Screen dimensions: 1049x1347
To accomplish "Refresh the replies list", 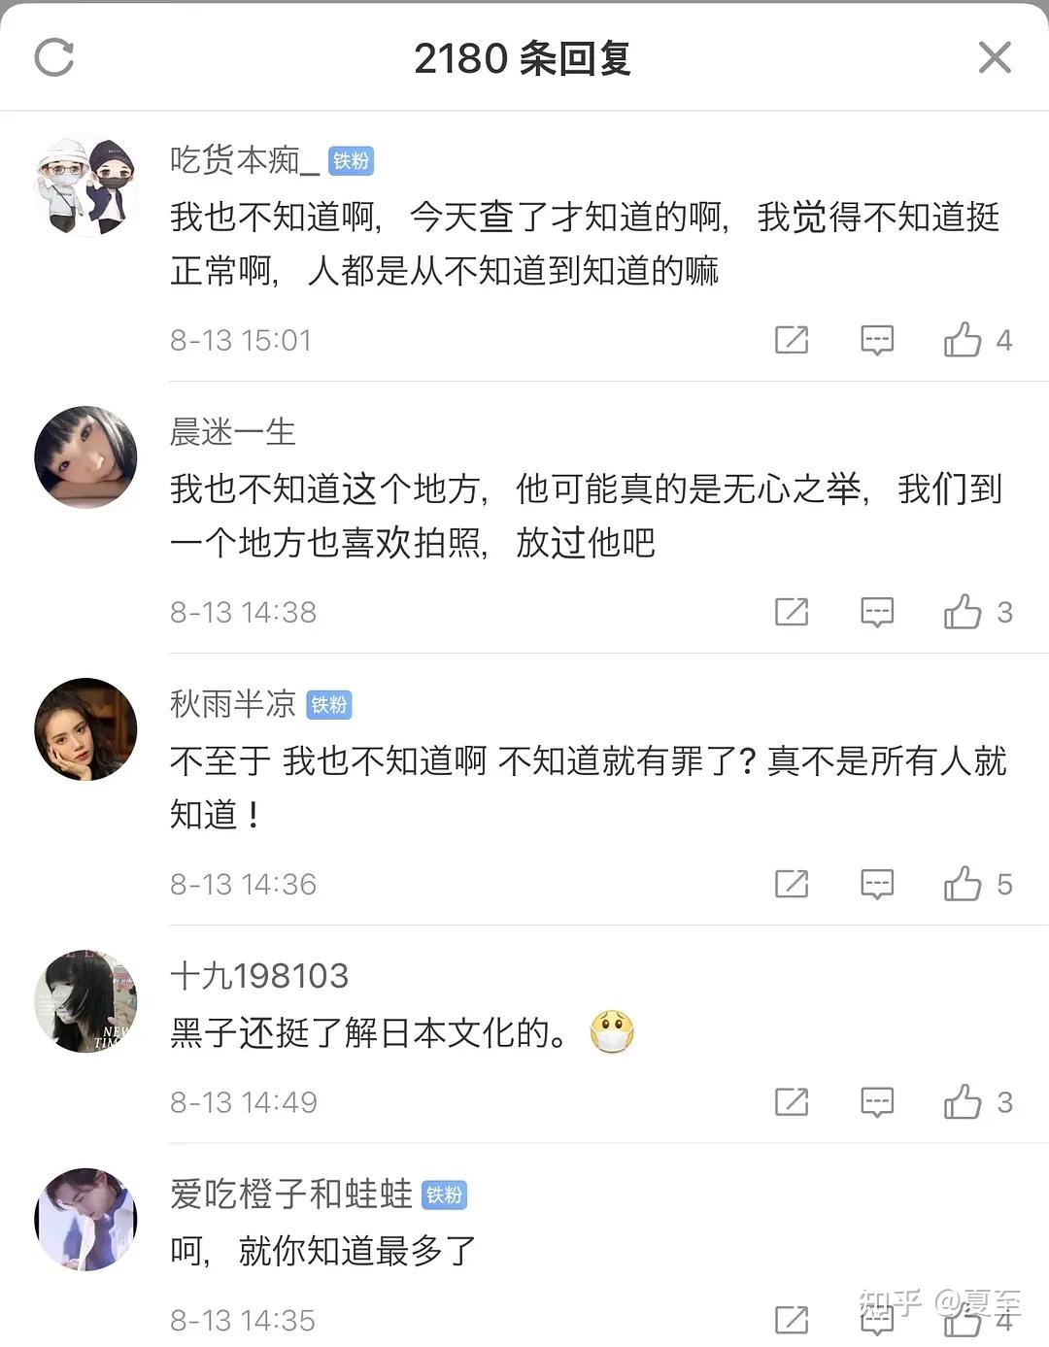I will coord(54,57).
